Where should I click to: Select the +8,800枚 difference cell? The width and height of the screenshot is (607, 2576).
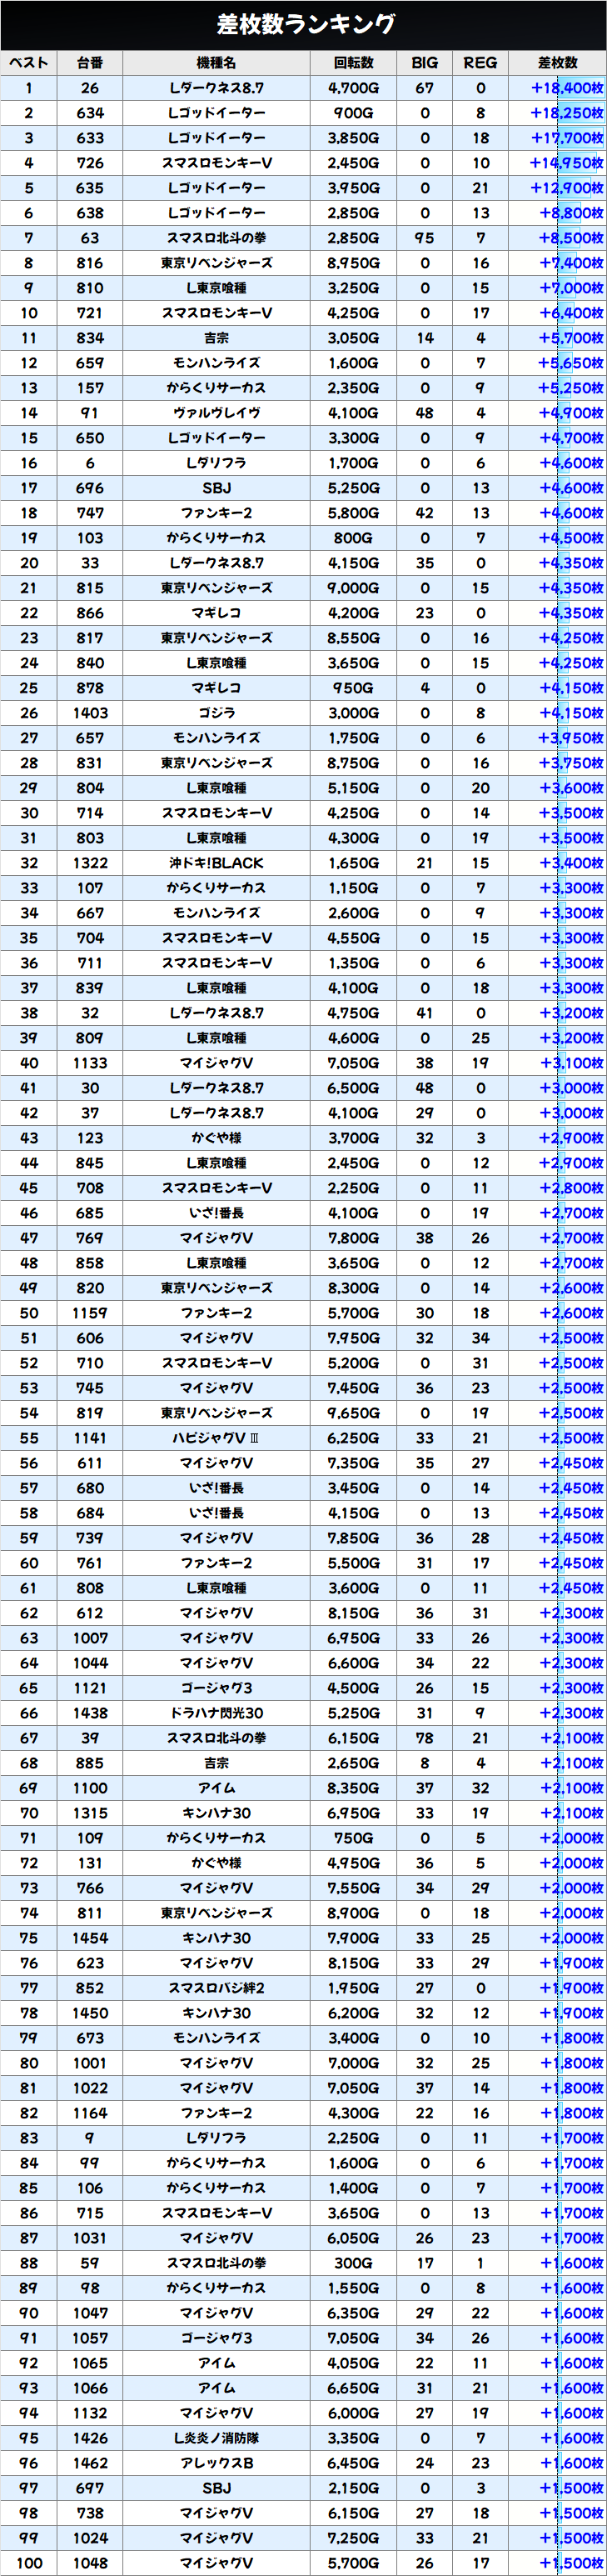[x=557, y=213]
